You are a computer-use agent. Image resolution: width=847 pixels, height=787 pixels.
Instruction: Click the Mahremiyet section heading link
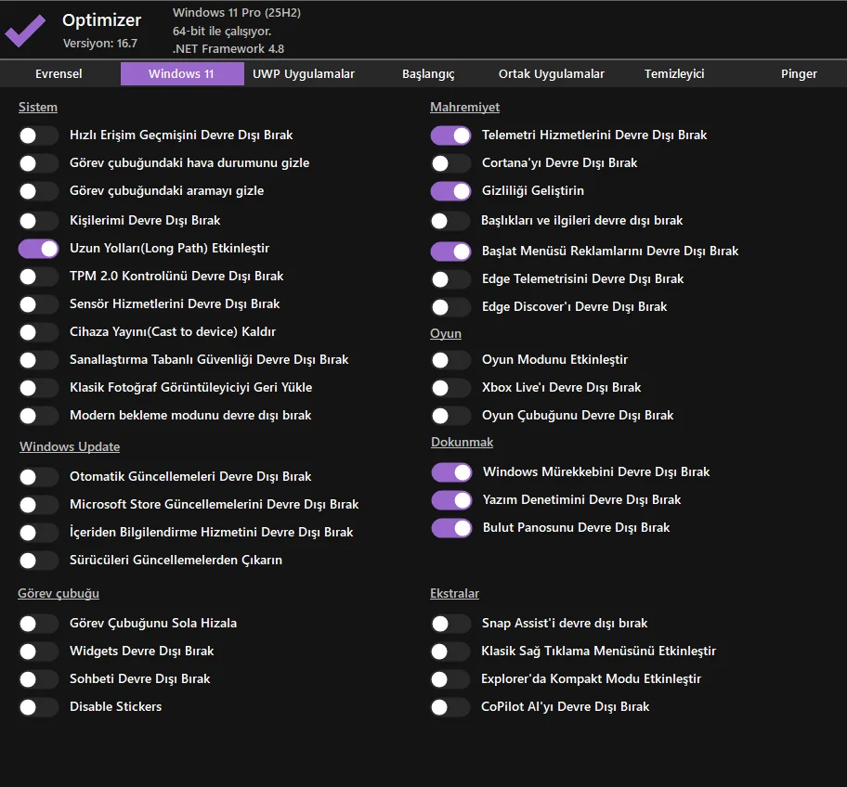(x=464, y=107)
